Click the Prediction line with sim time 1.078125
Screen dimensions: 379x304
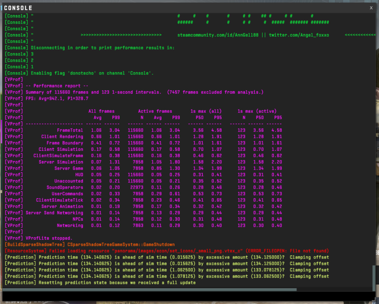167,276
